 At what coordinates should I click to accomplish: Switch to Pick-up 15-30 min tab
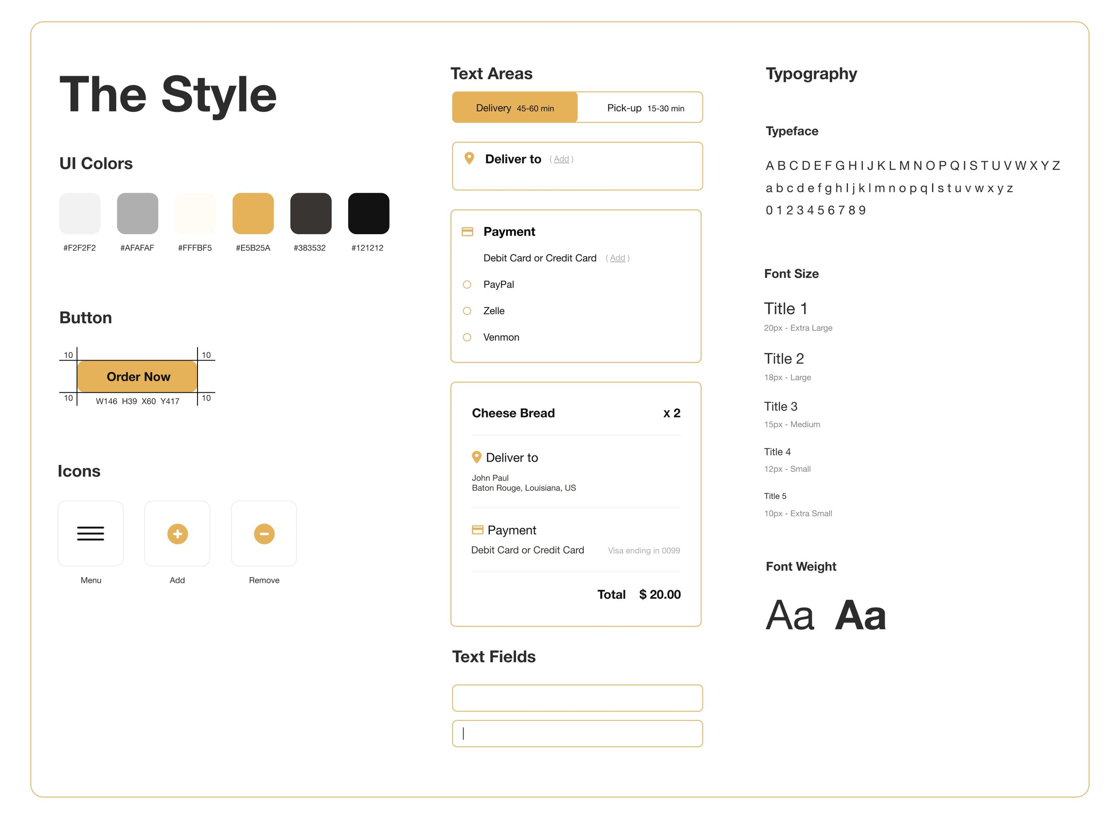point(645,107)
